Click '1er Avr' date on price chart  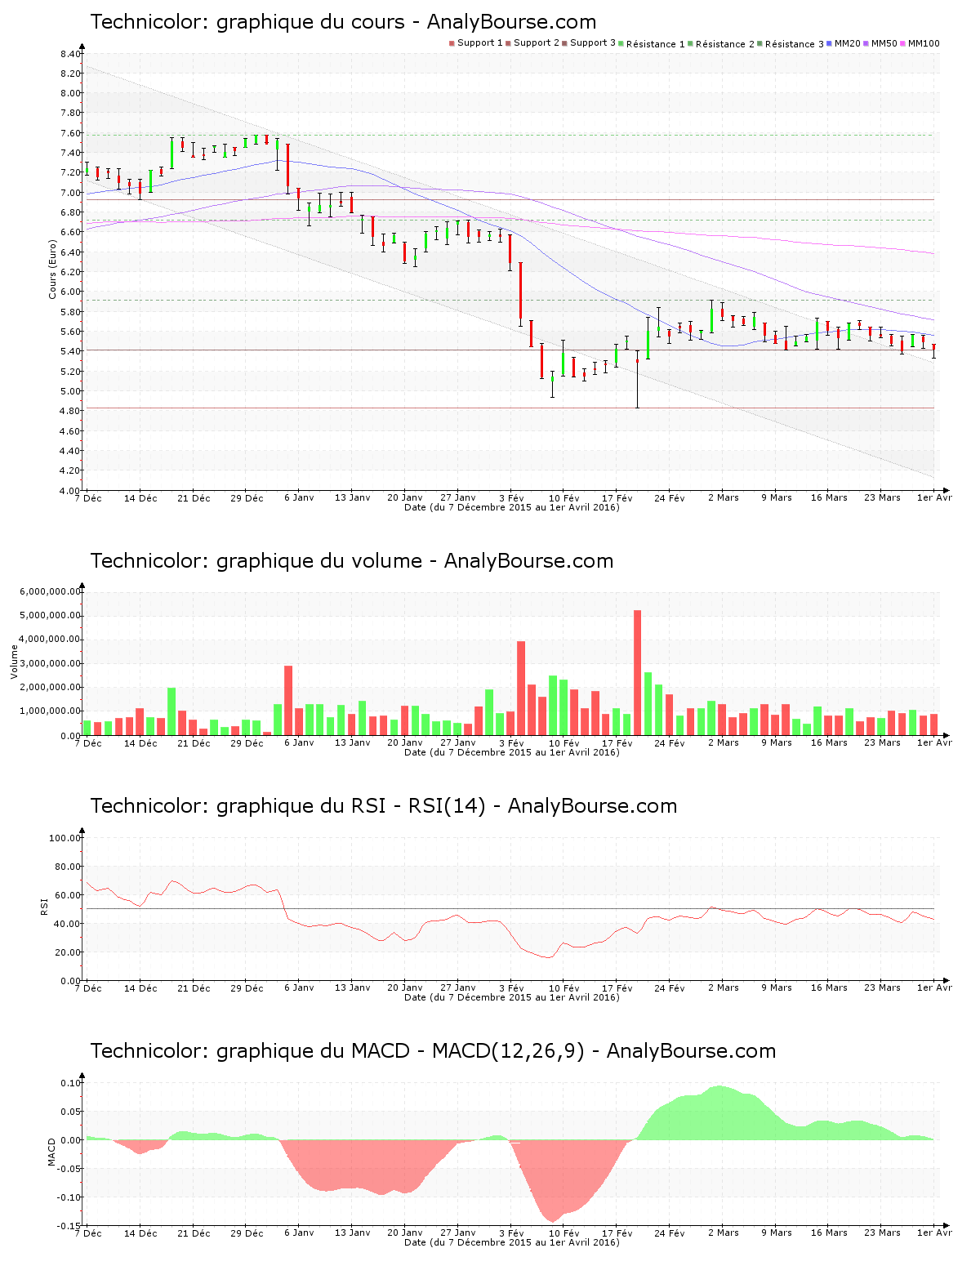click(x=934, y=498)
